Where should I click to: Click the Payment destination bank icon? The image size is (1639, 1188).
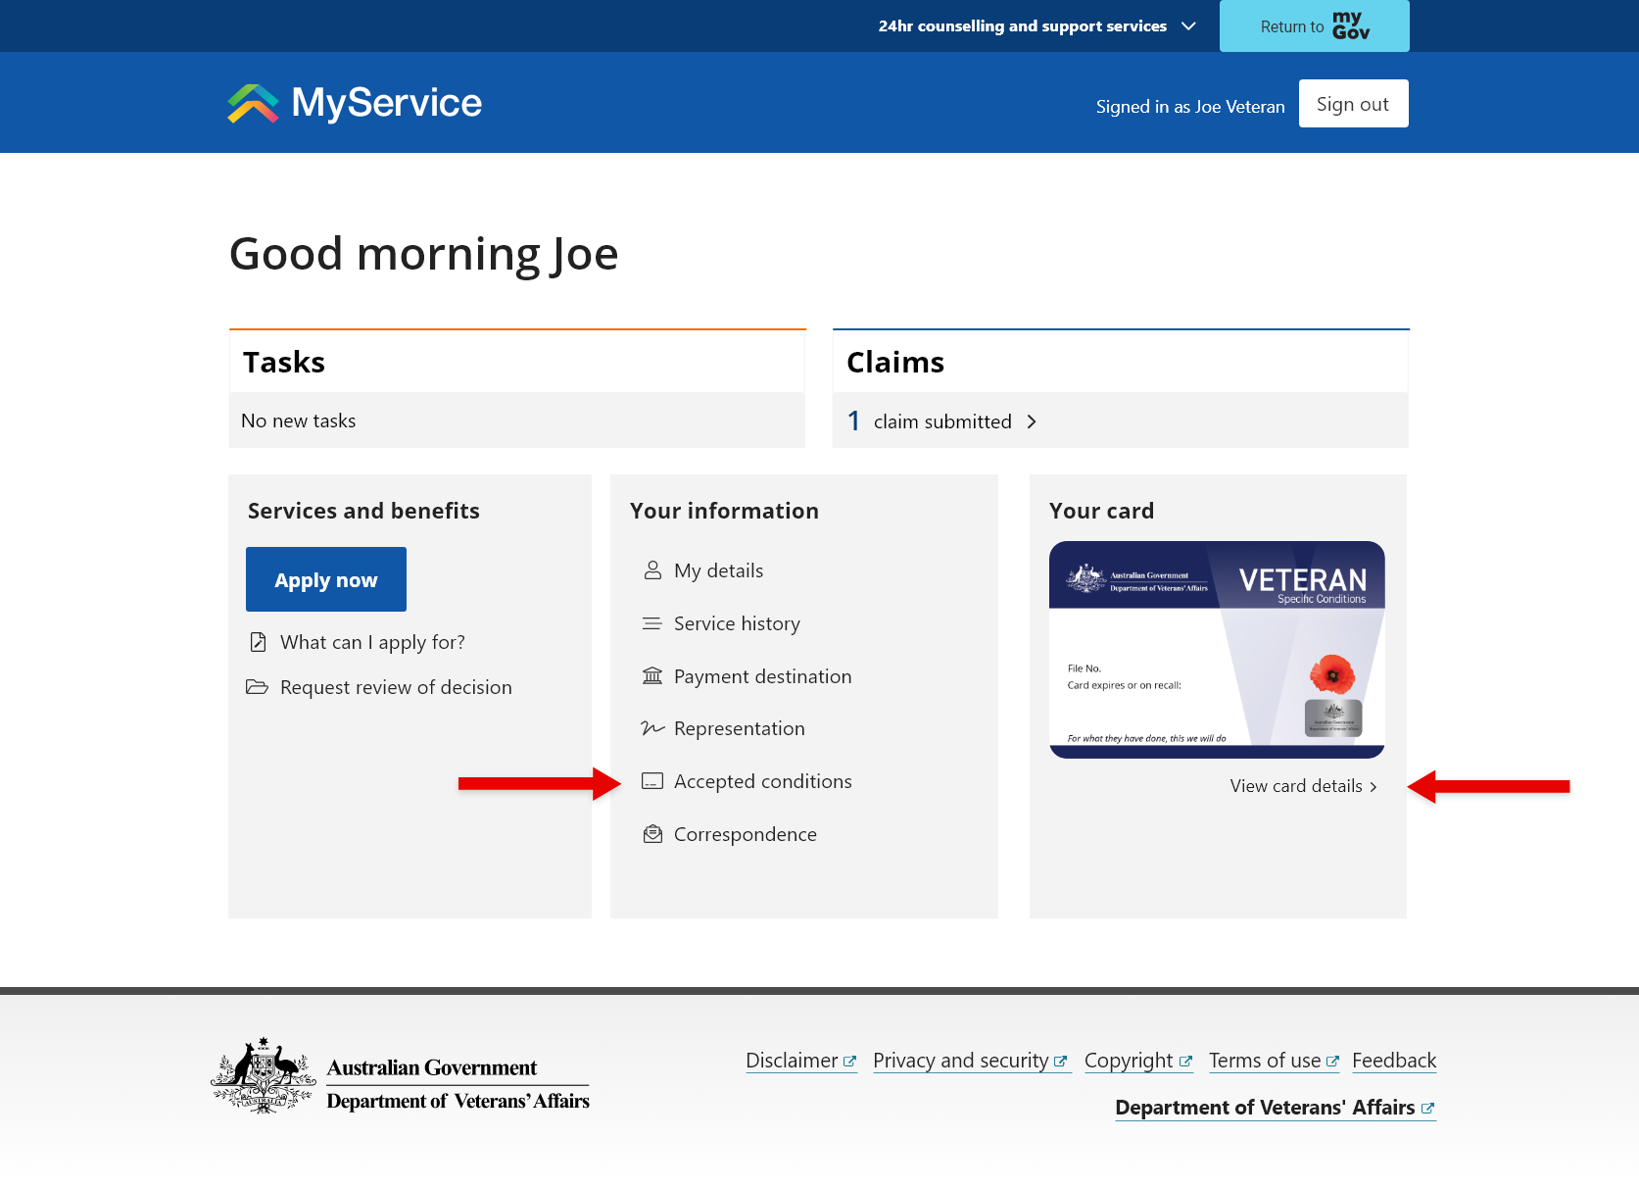coord(652,675)
